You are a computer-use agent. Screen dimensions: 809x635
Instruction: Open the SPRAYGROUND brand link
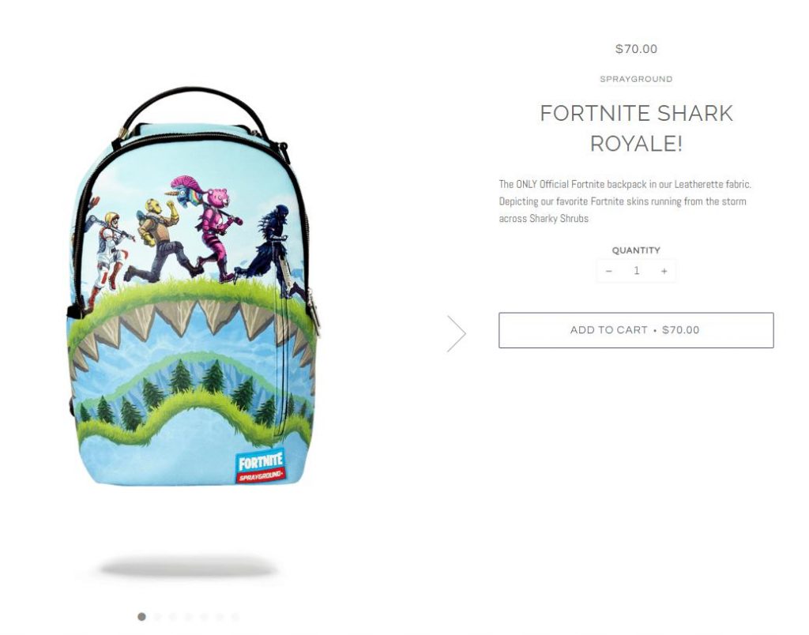tap(636, 79)
